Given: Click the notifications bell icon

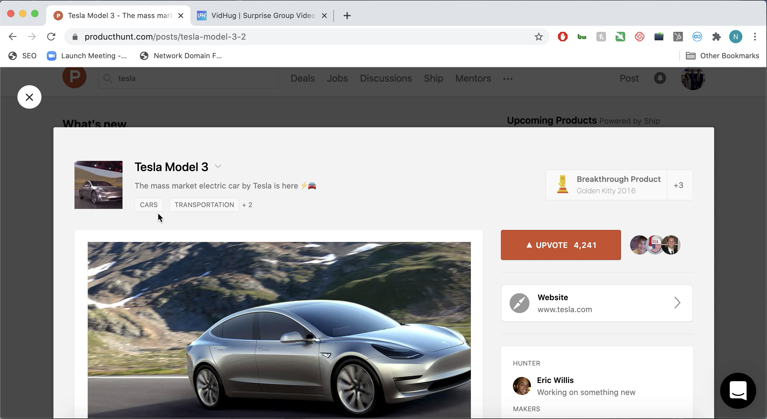Looking at the screenshot, I should [x=660, y=78].
